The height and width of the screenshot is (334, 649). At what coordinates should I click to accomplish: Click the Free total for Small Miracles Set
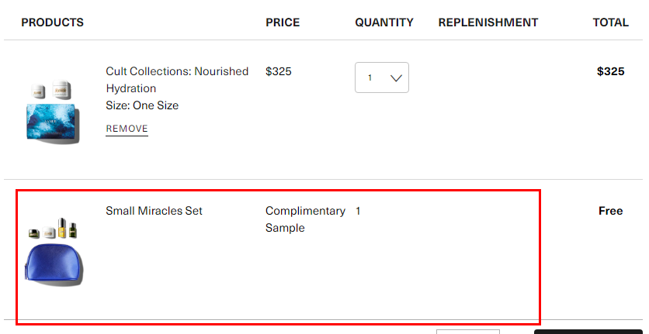[610, 211]
